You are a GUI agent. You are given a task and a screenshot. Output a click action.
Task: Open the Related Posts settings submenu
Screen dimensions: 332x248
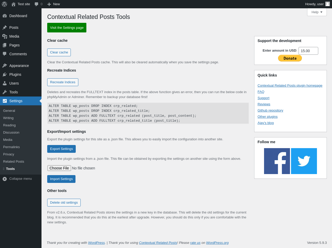click(13, 161)
